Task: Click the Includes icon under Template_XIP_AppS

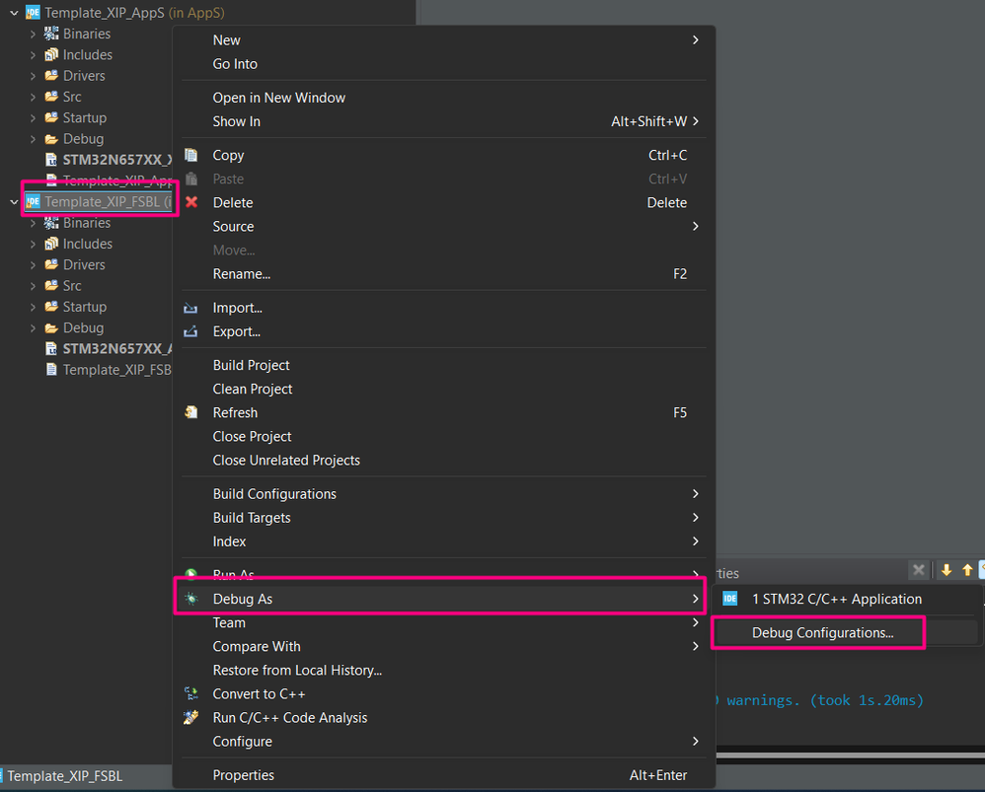Action: click(x=51, y=54)
